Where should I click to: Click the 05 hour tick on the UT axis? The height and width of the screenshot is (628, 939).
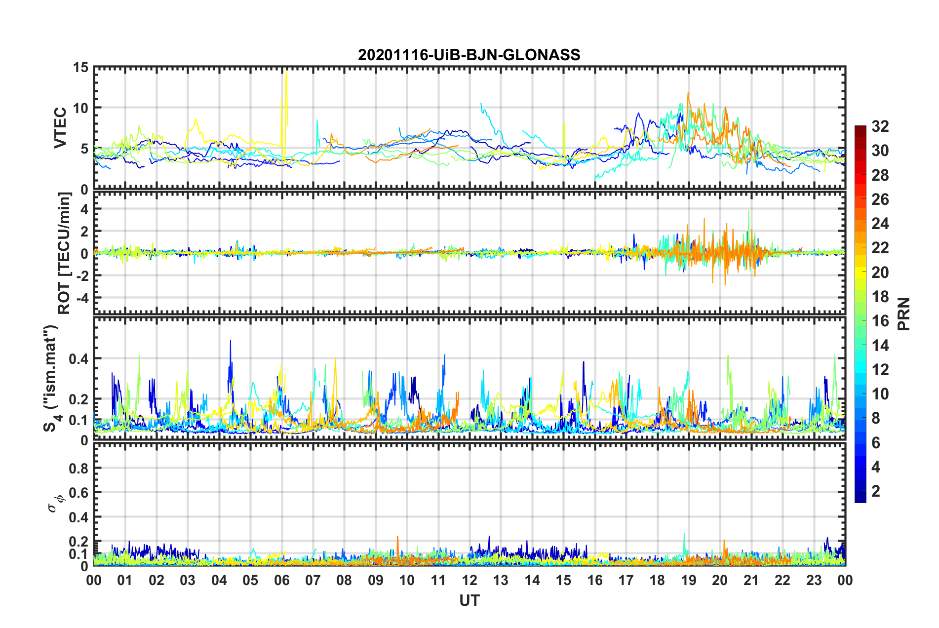[250, 581]
